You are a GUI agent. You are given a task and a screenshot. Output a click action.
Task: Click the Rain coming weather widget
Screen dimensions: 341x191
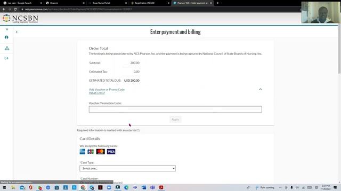click(x=265, y=187)
